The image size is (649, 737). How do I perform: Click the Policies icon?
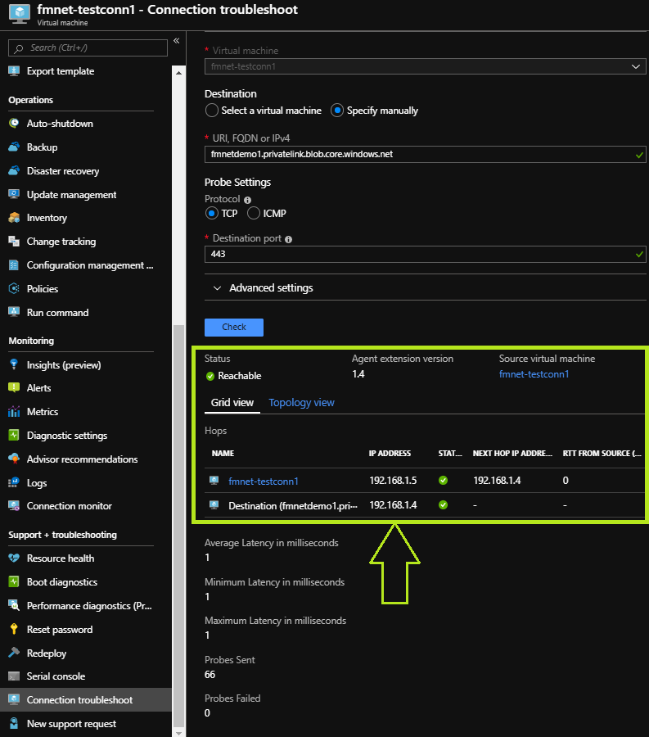click(x=14, y=288)
